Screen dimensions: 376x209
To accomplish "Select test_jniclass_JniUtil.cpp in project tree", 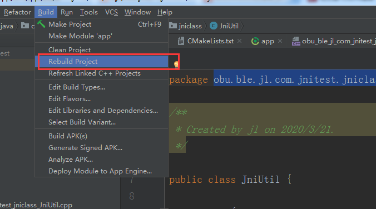I will [36, 205].
